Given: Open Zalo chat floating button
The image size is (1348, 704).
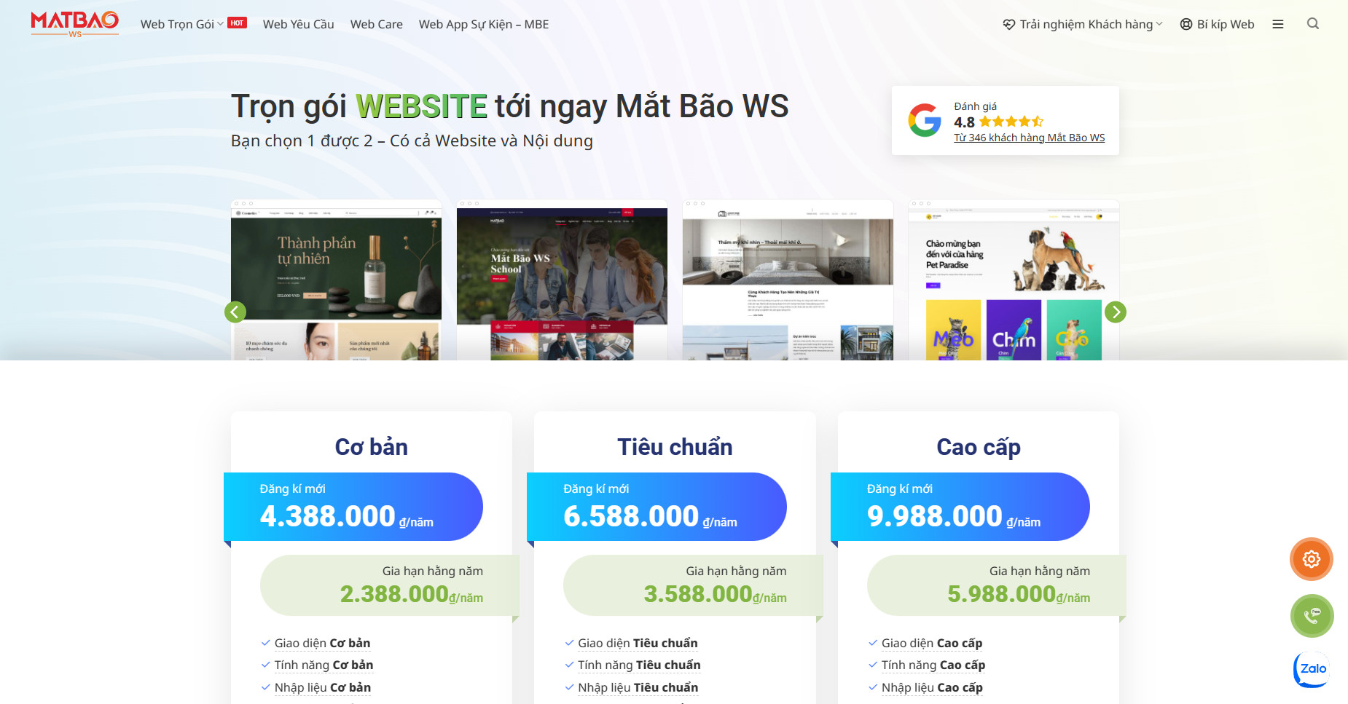Looking at the screenshot, I should tap(1312, 669).
